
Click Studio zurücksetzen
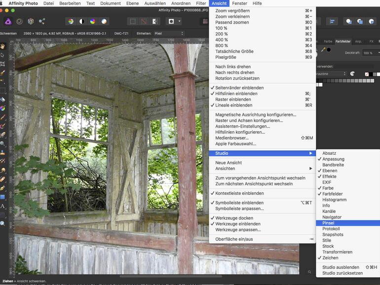(x=342, y=273)
